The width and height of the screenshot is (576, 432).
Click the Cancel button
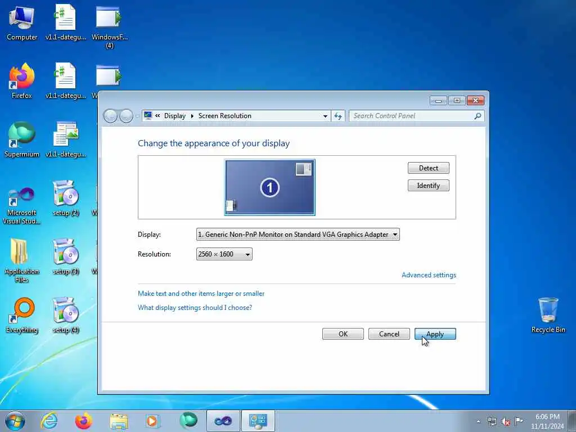[389, 334]
